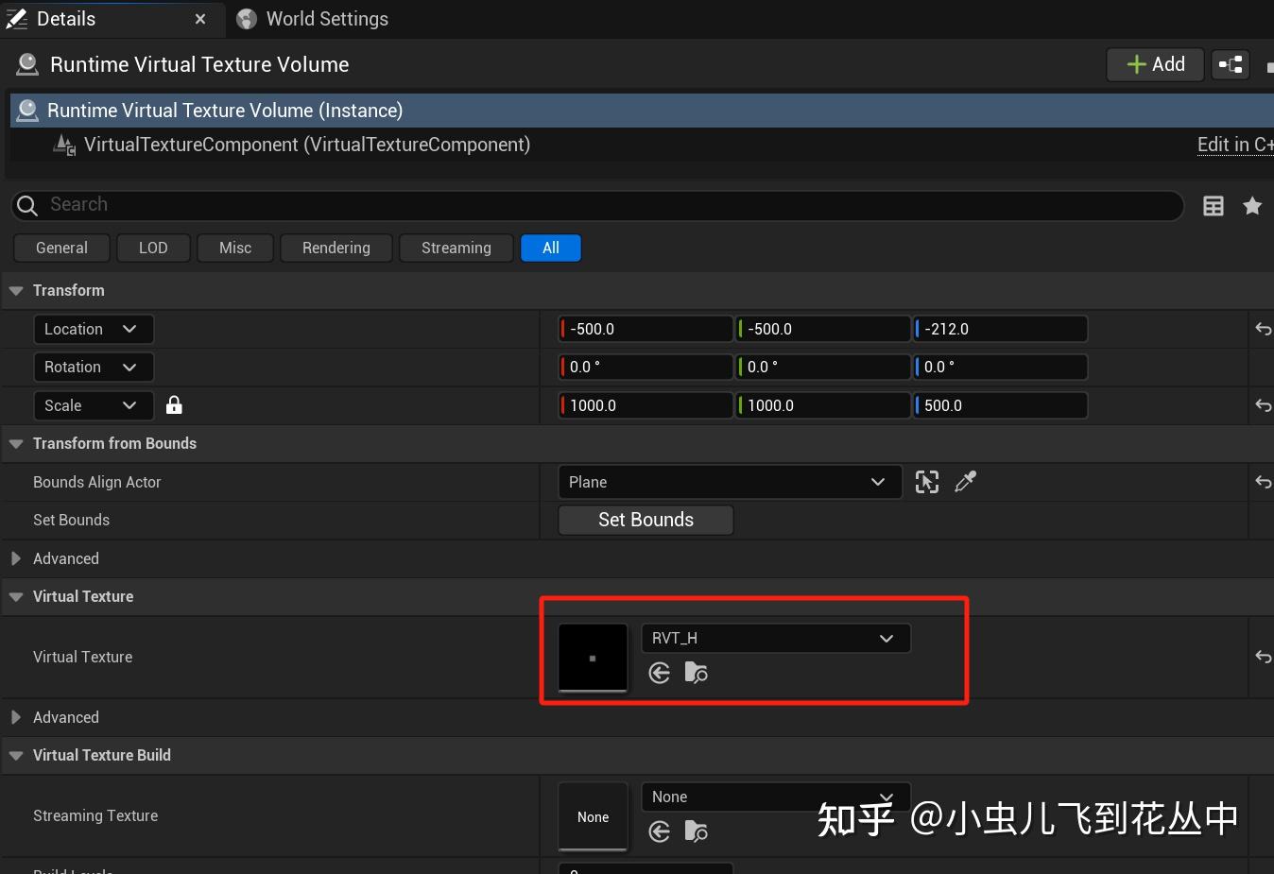Open the Edit in C++ link
The image size is (1274, 874).
pos(1235,145)
